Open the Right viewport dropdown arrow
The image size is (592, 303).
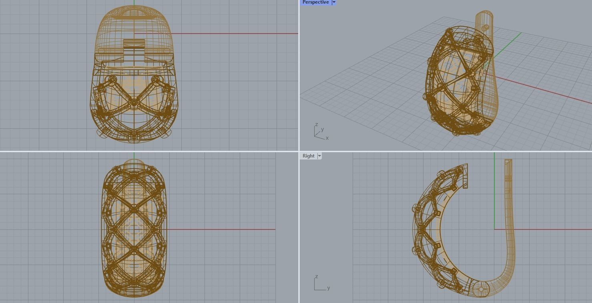coord(319,156)
